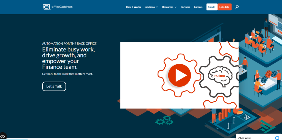Viewport: 282px width, 140px height.
Task: Open the search magnifier icon
Action: coord(237,7)
